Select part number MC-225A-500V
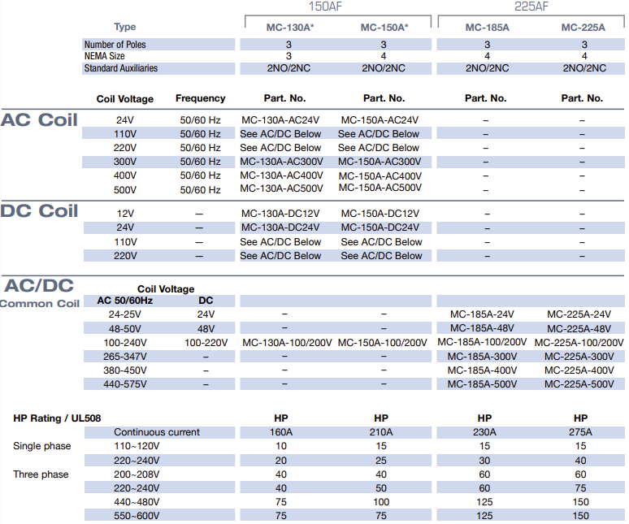629x524 pixels. (x=579, y=384)
